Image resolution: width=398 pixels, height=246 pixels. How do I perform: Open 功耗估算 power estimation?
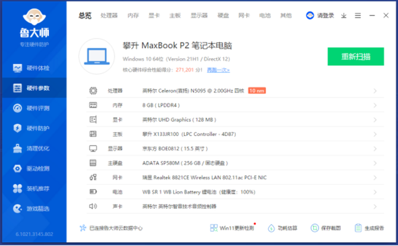(x=283, y=228)
